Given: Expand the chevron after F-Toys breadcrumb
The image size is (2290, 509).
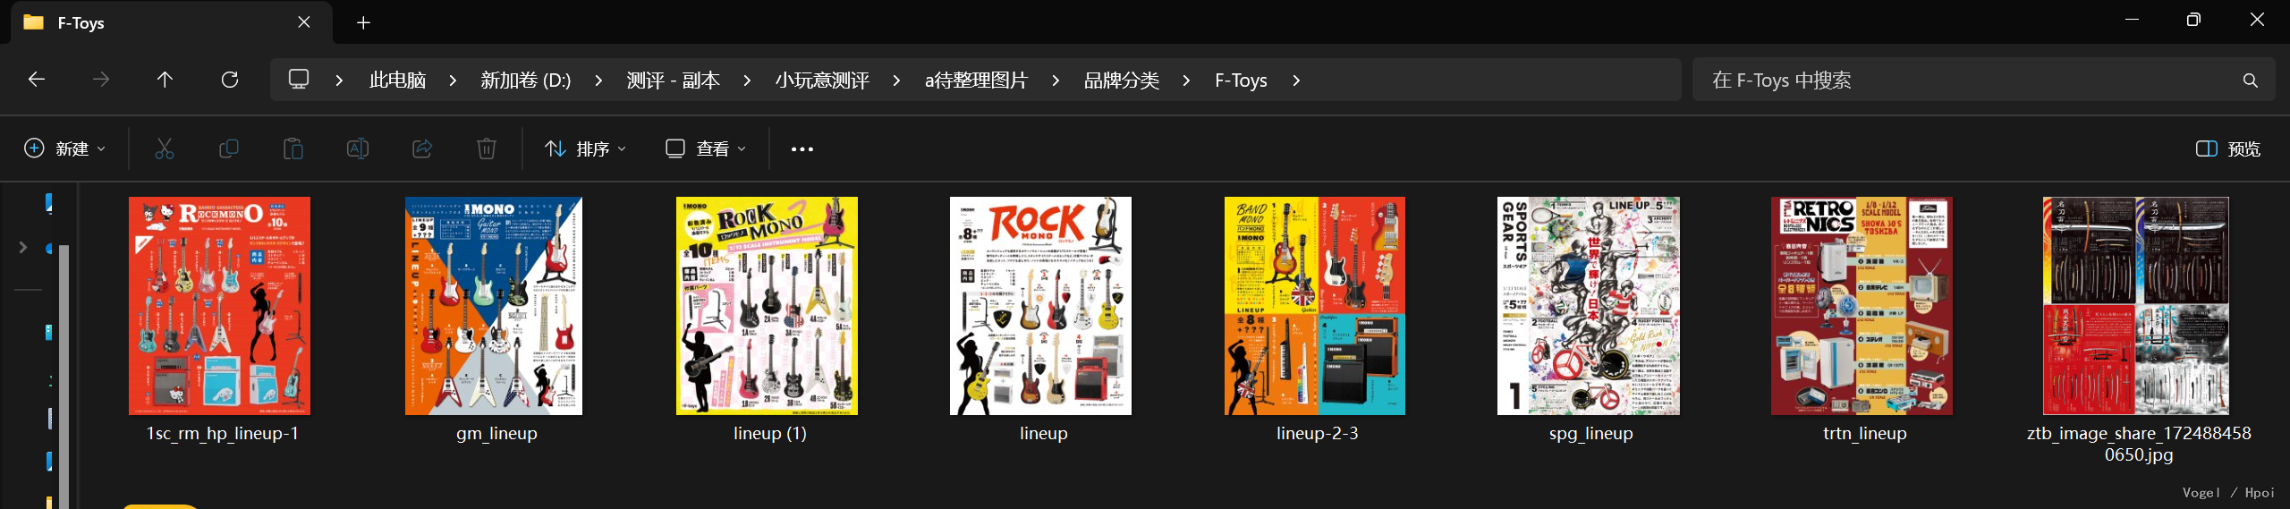Looking at the screenshot, I should click(x=1296, y=81).
